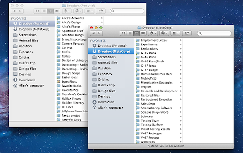
Task: Open the Dropbox toolbar menu in MetaCorp window
Action: click(164, 33)
